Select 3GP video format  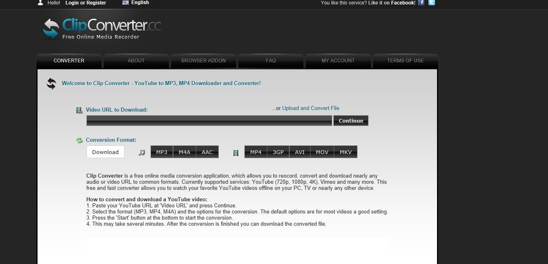tap(278, 152)
